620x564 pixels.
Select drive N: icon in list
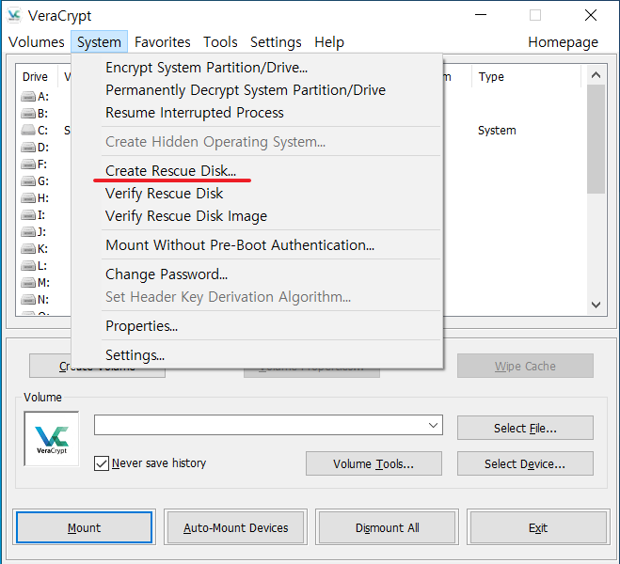coord(28,299)
